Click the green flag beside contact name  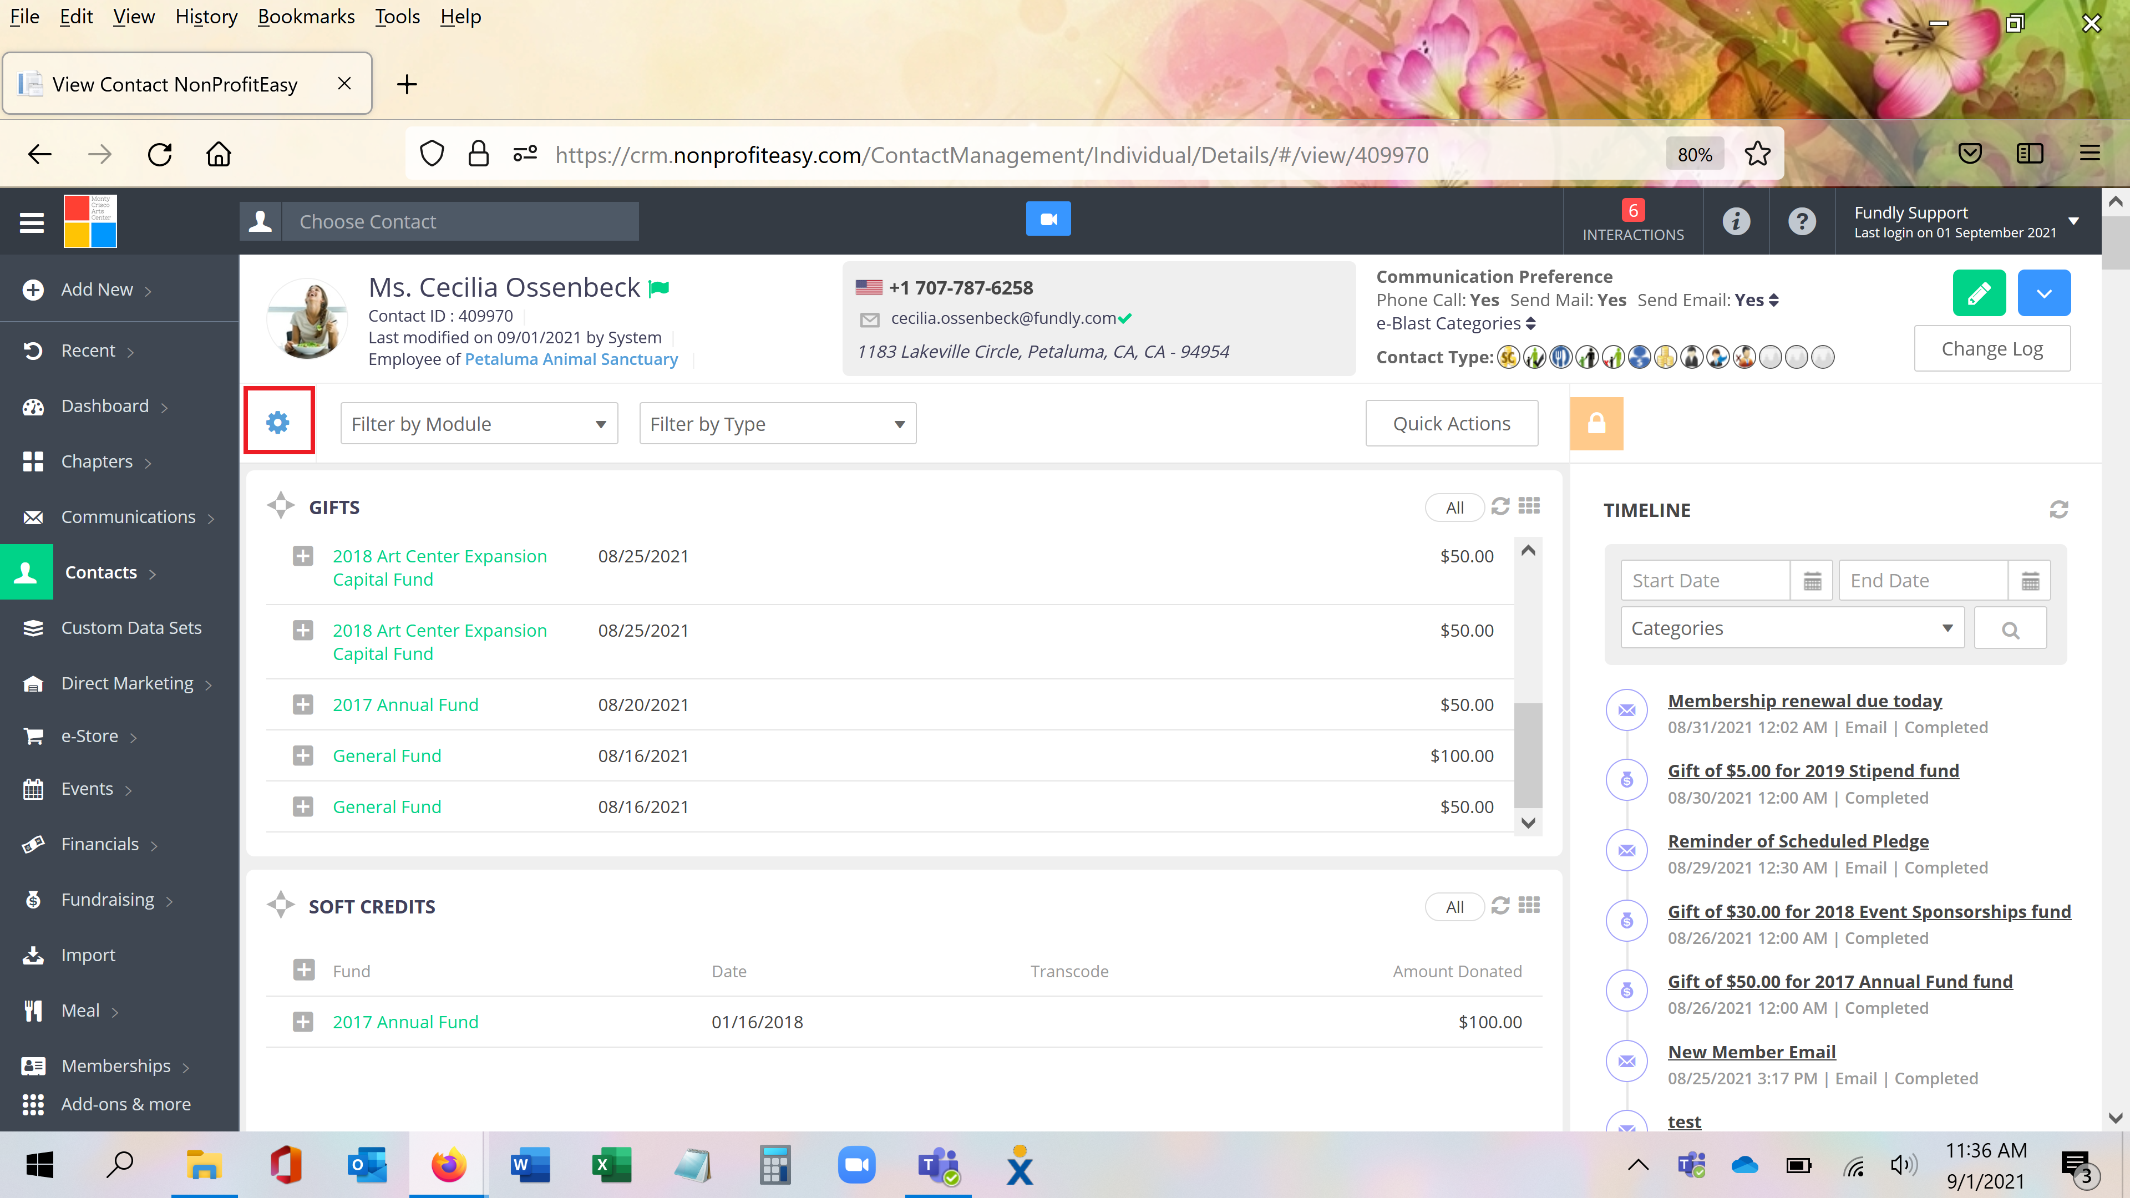click(x=659, y=288)
